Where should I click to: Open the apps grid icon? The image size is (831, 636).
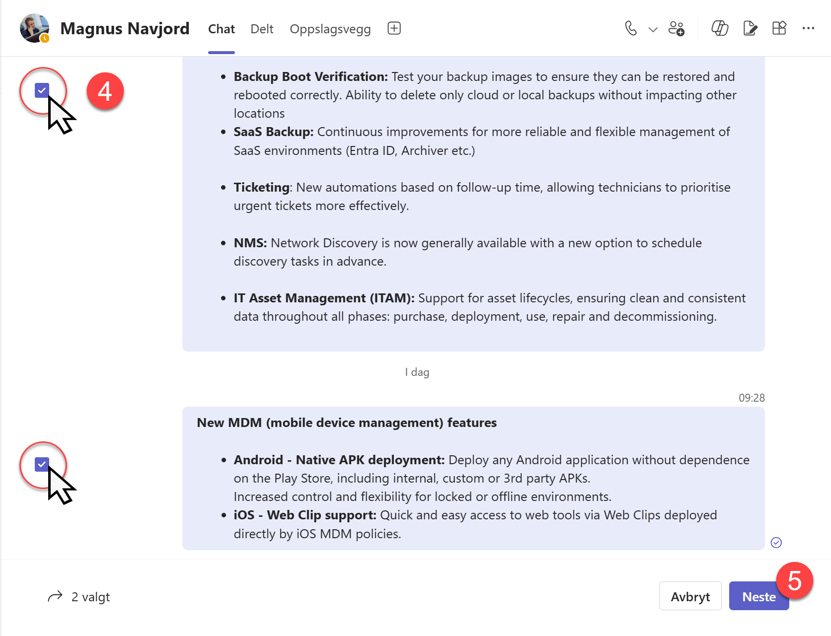779,28
